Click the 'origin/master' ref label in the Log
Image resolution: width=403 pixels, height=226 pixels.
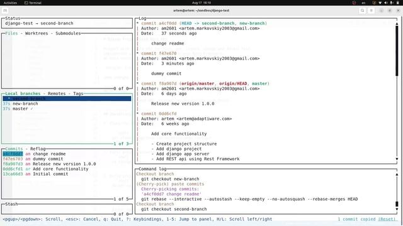coord(198,83)
